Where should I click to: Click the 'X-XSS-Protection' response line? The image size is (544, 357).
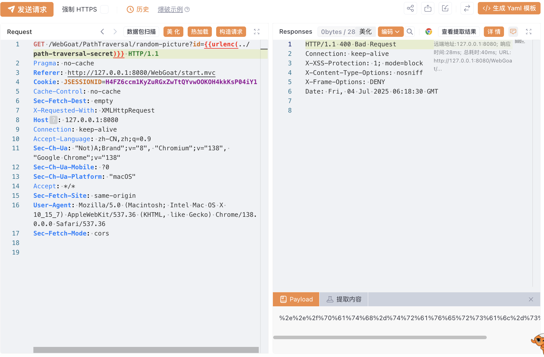pyautogui.click(x=364, y=63)
